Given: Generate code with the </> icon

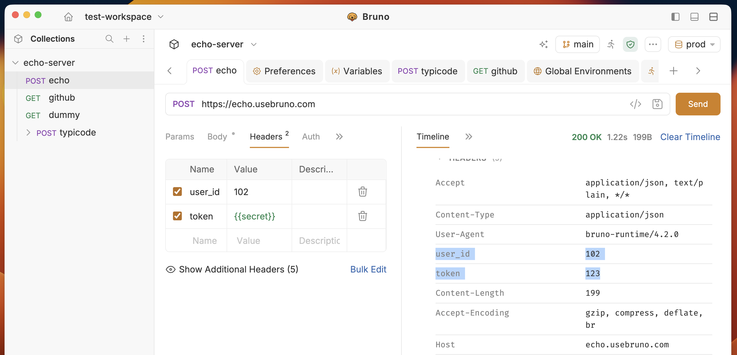Looking at the screenshot, I should (635, 104).
